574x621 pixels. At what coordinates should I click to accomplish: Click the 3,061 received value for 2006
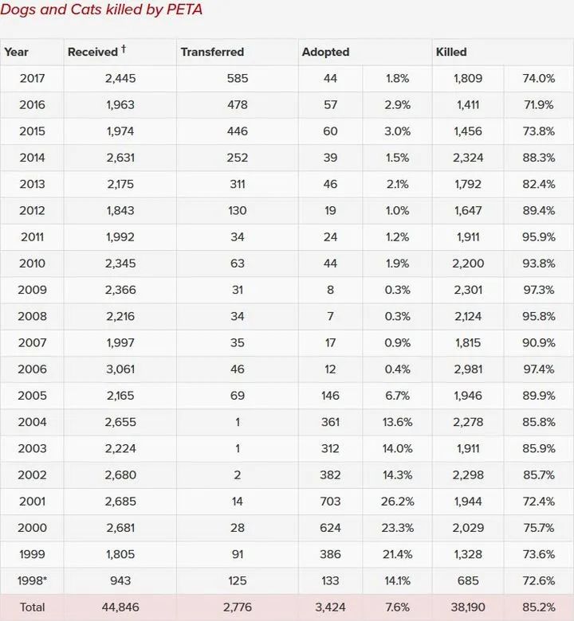120,369
